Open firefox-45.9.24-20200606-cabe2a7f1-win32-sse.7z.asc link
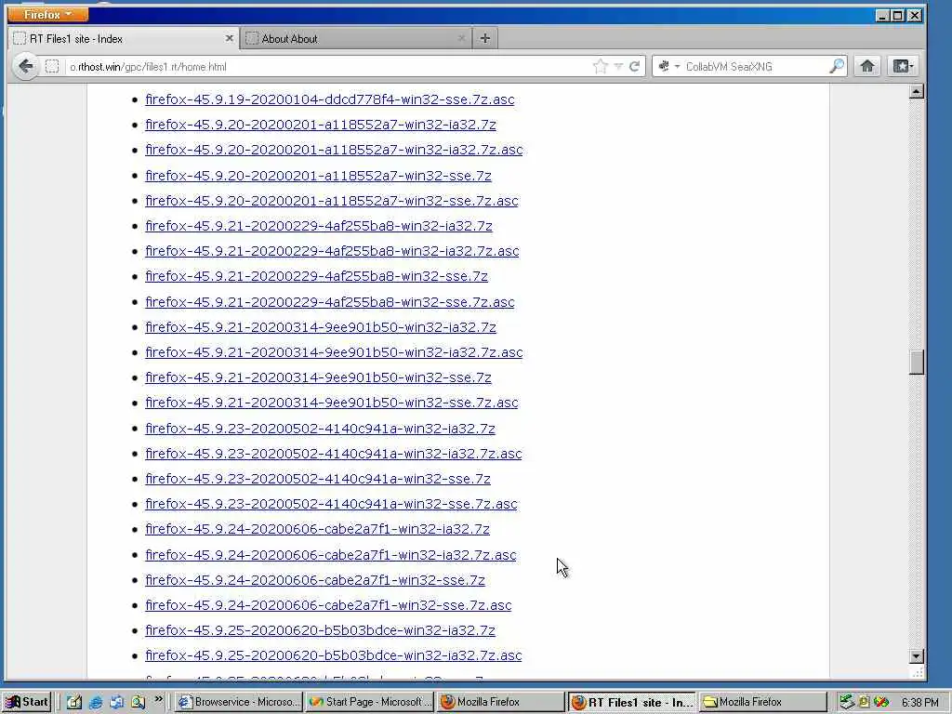Viewport: 952px width, 714px height. pyautogui.click(x=328, y=605)
